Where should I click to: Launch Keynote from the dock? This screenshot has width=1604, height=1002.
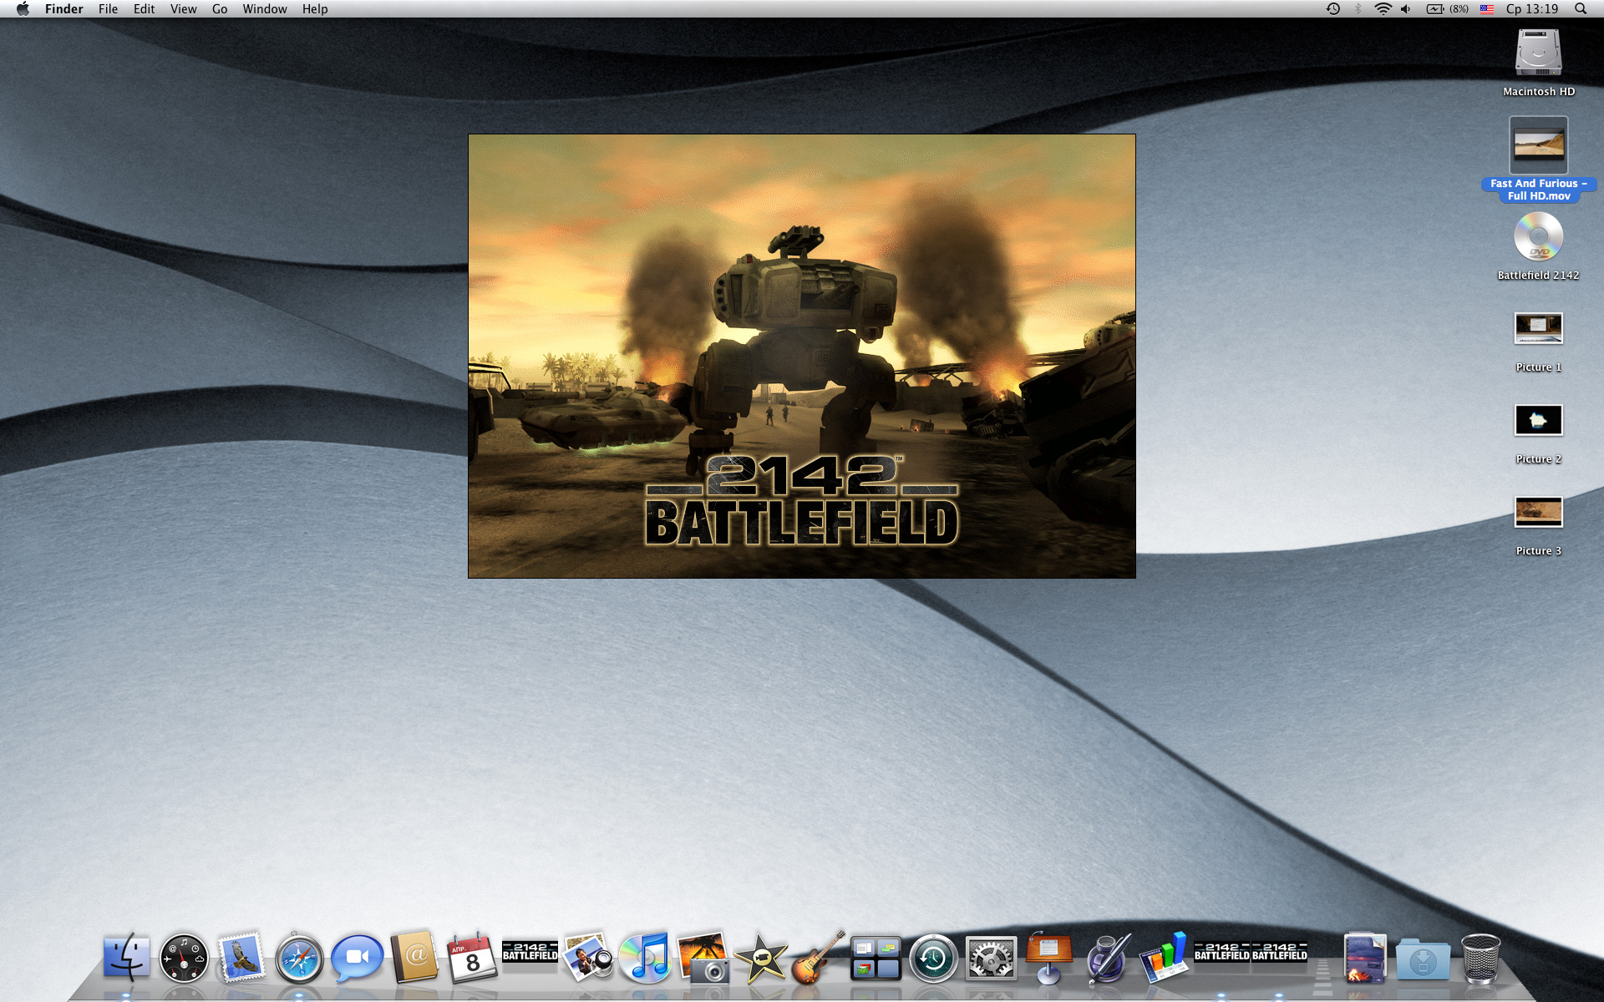click(1048, 958)
